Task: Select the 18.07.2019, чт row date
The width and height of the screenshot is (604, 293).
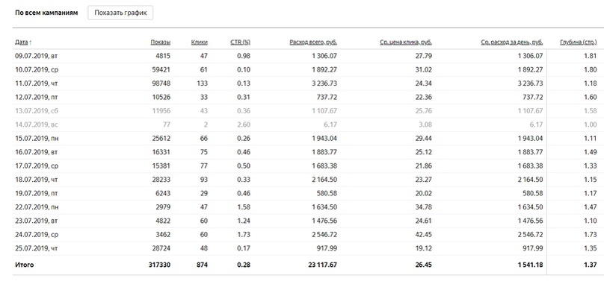Action: click(36, 180)
